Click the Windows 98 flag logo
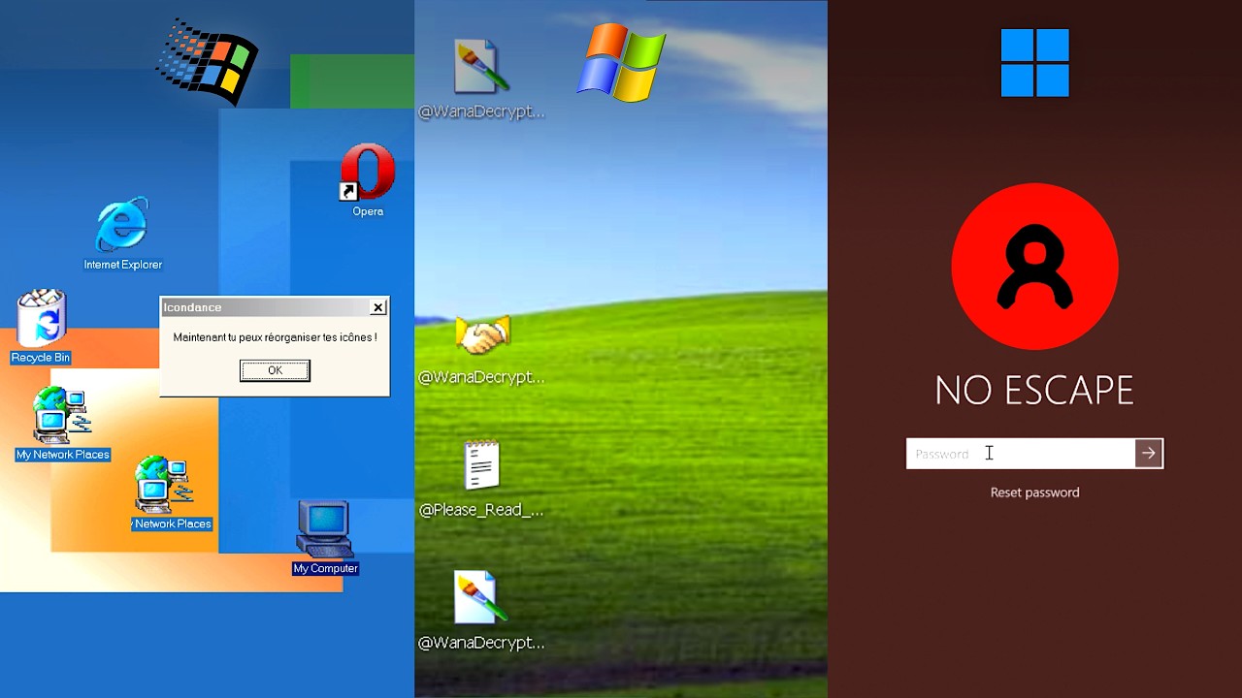 [x=208, y=60]
